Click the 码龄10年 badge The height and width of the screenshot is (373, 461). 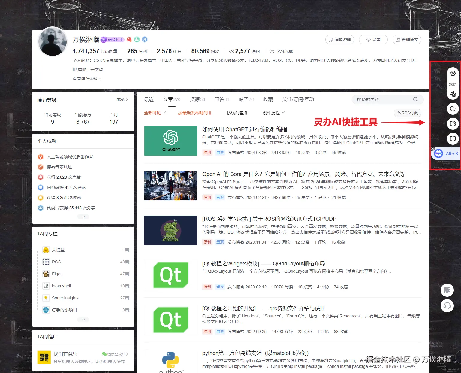(x=112, y=39)
